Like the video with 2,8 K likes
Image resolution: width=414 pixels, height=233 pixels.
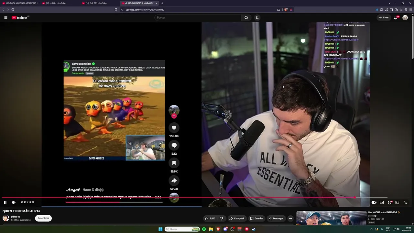point(210,218)
